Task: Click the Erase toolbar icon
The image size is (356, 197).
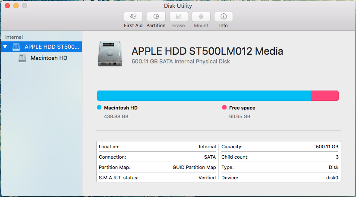Action: [x=179, y=17]
